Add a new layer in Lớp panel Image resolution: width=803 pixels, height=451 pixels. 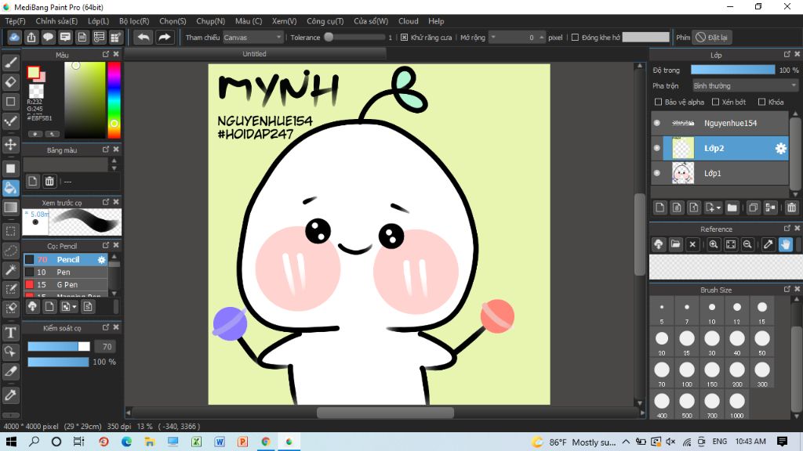coord(659,207)
